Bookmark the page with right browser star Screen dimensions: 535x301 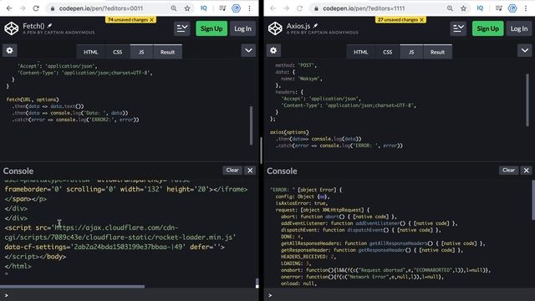tap(463, 8)
